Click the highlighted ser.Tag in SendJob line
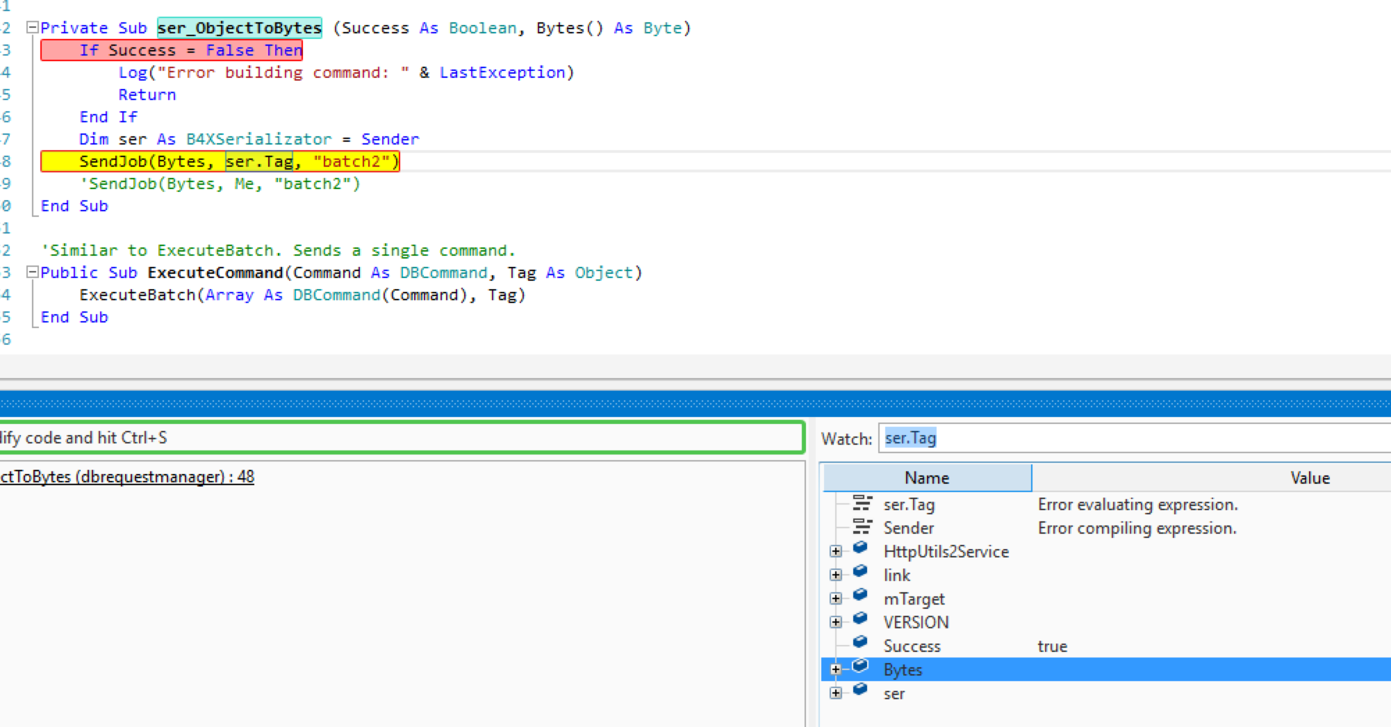Screen dimensions: 1391x727 coord(259,161)
